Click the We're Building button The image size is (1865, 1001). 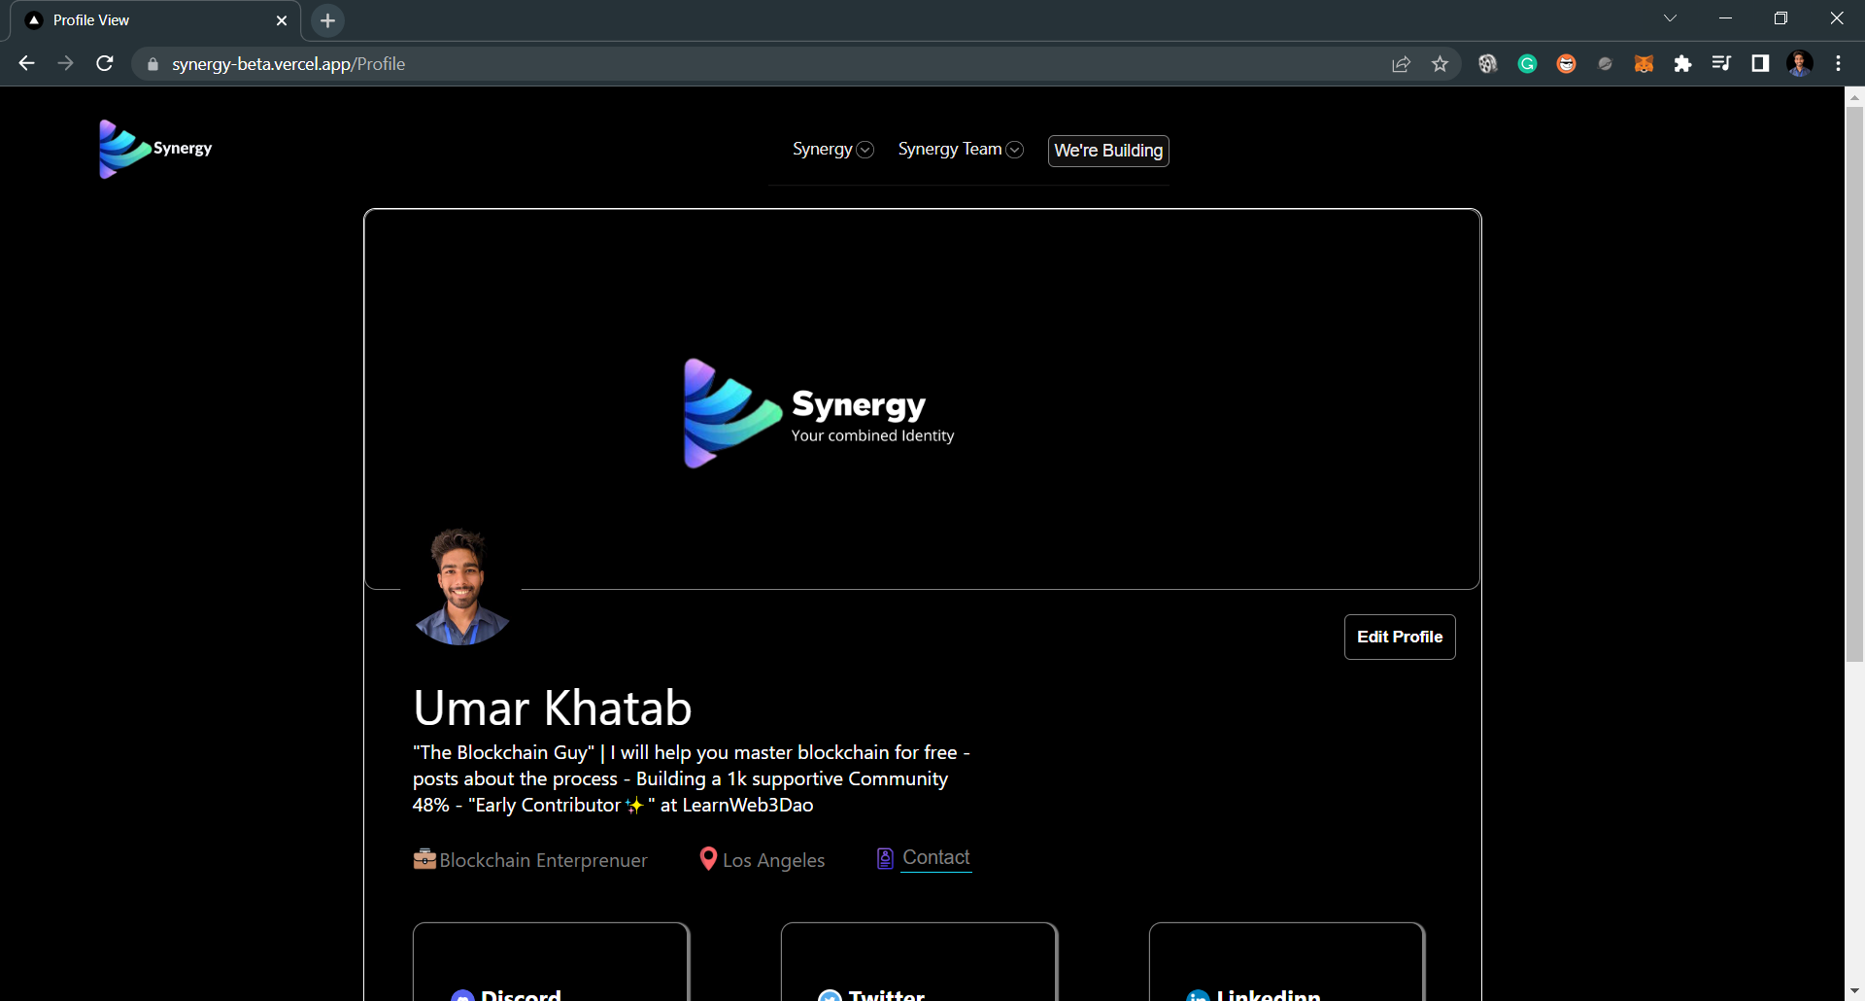[1108, 151]
